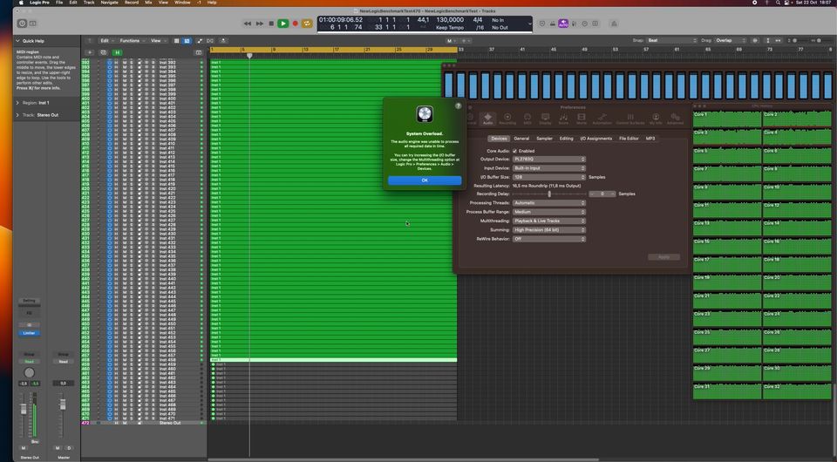The image size is (837, 462).
Task: Click the blue Limiter plug-in slot
Action: tap(30, 333)
